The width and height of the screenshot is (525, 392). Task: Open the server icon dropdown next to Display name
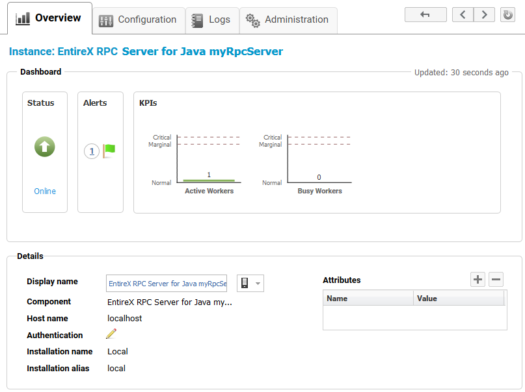(x=250, y=284)
